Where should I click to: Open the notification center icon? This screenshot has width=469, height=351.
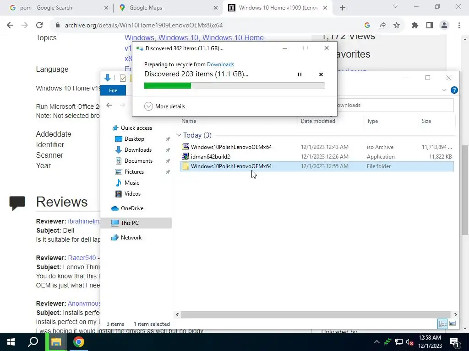click(454, 342)
